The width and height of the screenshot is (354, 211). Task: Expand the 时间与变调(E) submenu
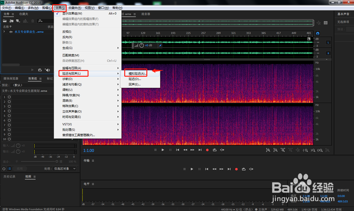coord(88,117)
